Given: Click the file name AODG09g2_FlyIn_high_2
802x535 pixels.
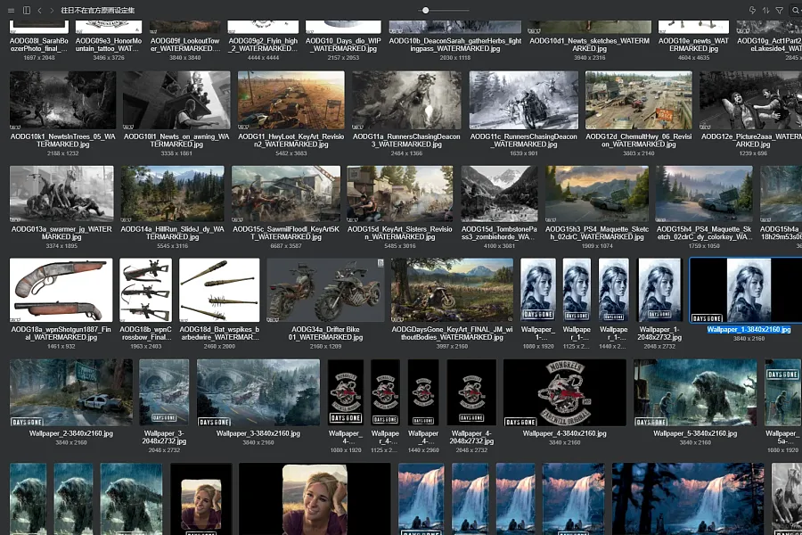Looking at the screenshot, I should point(263,45).
